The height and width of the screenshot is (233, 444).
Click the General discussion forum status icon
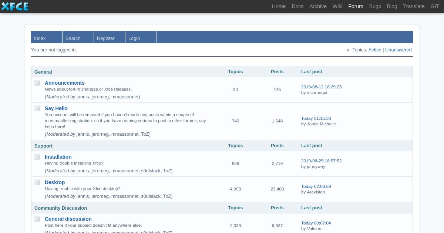click(x=37, y=219)
